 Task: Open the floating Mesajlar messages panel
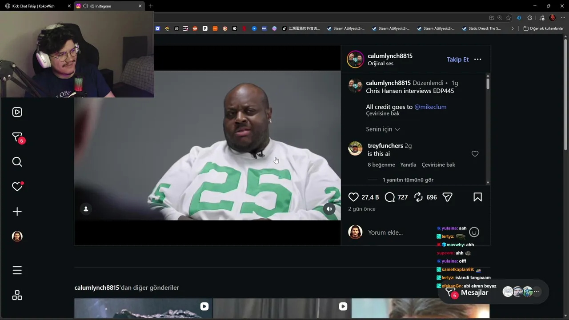tap(493, 292)
